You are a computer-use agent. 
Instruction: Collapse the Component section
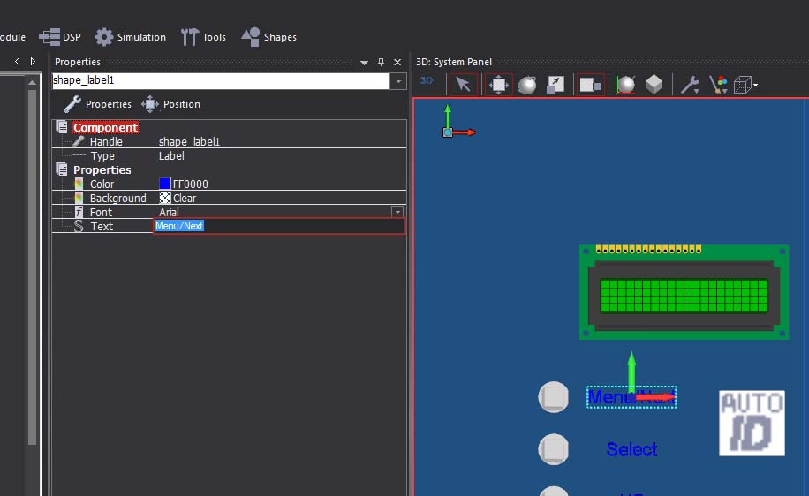tap(62, 127)
